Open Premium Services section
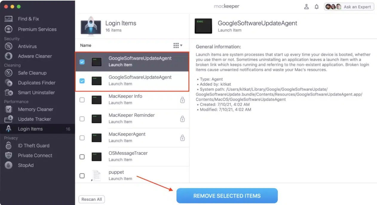The image size is (377, 205). (x=37, y=29)
